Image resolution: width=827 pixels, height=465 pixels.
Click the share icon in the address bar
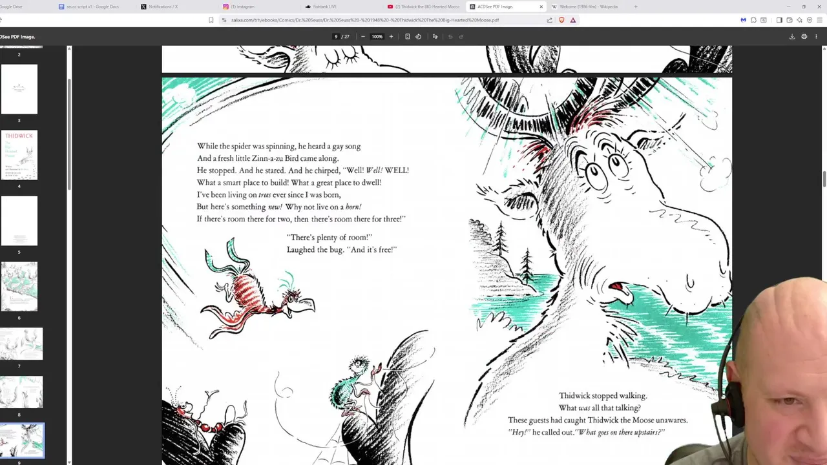coord(550,20)
